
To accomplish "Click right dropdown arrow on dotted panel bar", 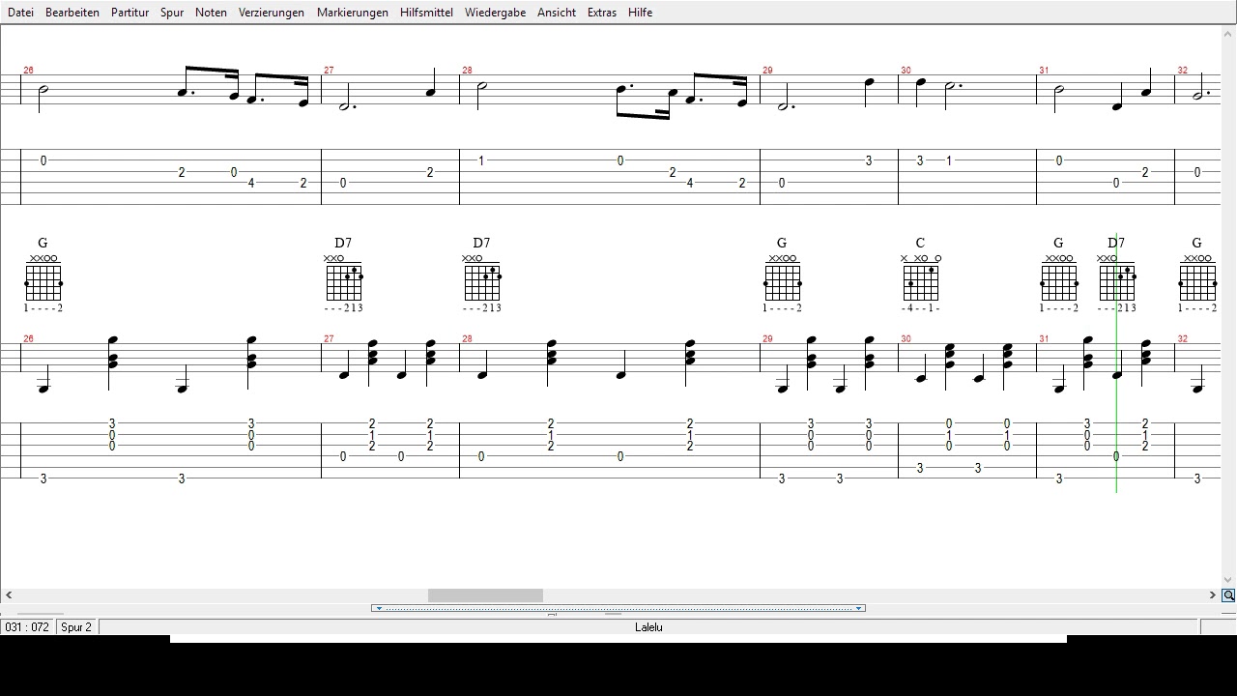I will tap(858, 608).
